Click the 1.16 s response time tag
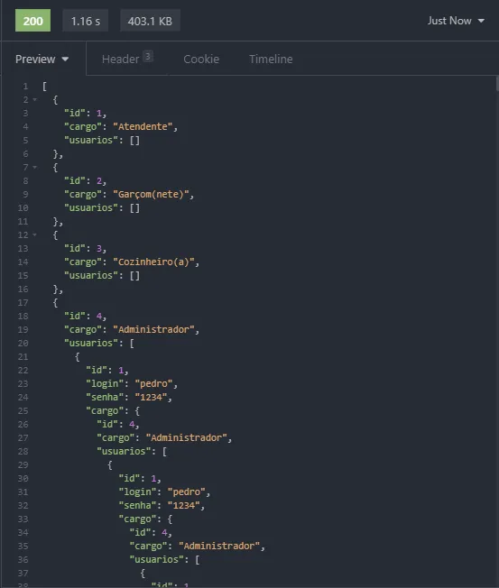Screen dimensions: 499x588 point(85,21)
